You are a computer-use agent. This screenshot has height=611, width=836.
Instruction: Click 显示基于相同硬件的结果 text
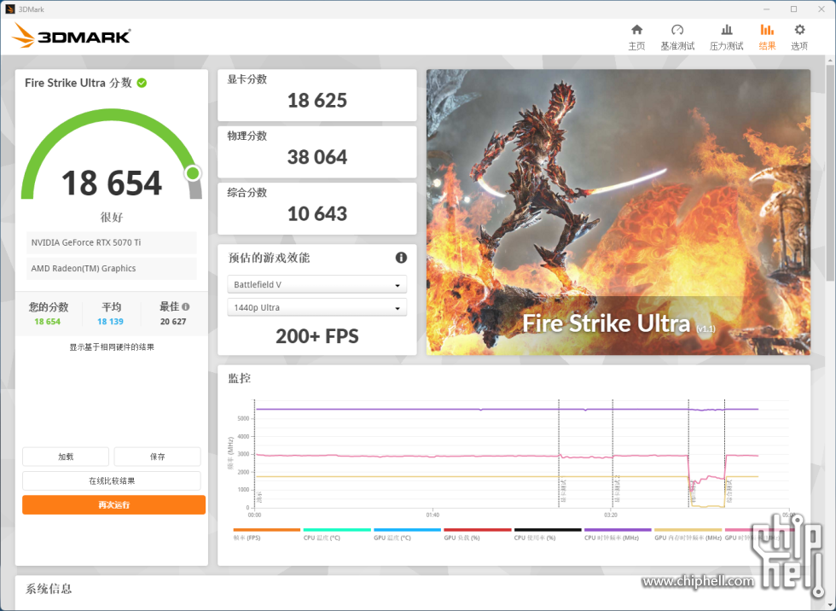[112, 347]
